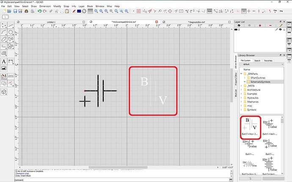Switch to the DiagnosticBox.dxf tab
Image resolution: width=292 pixels, height=182 pixels.
coord(196,22)
